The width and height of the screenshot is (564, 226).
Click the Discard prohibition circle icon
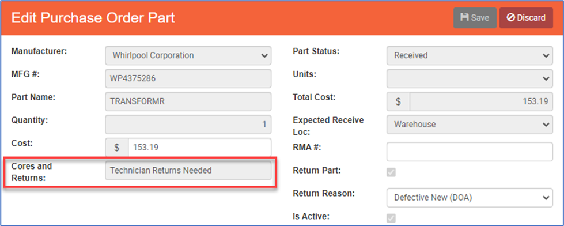[511, 18]
